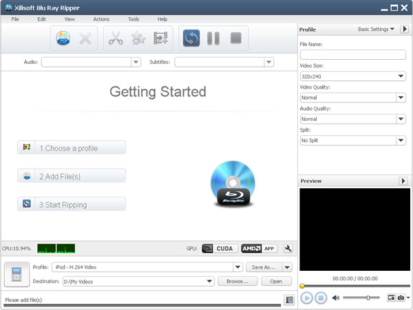The width and height of the screenshot is (413, 310).
Task: Start ripping with the blue convert button
Action: (x=191, y=38)
